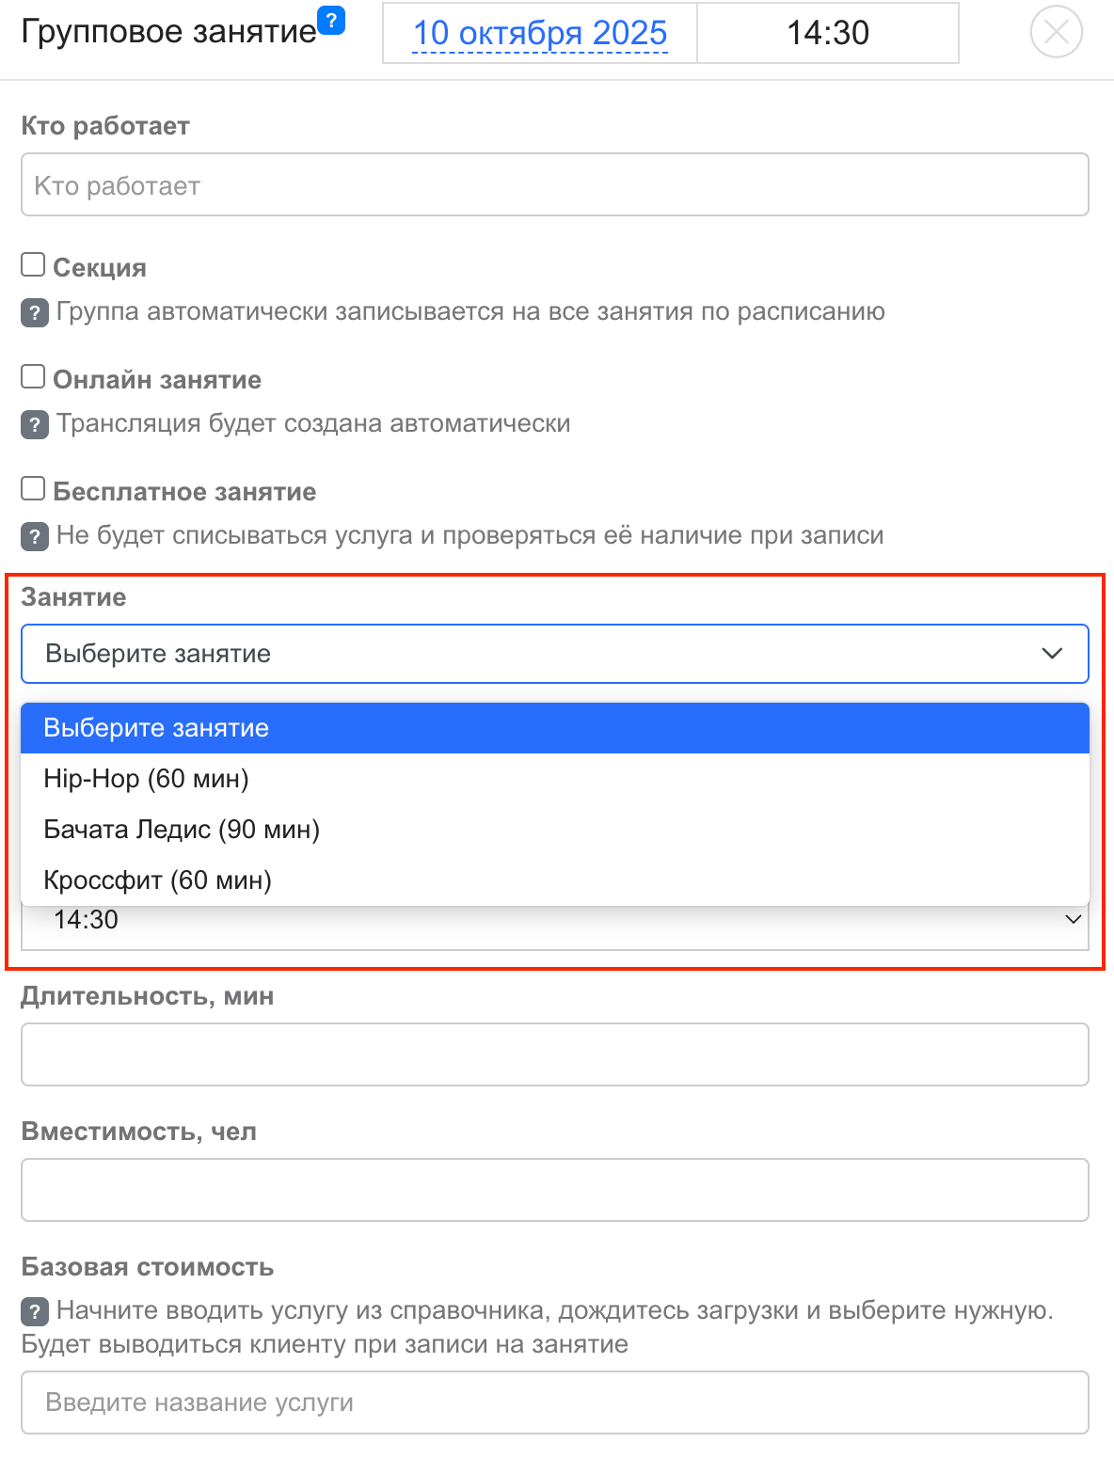Expand the 14:30 start time dropdown

click(x=1072, y=920)
